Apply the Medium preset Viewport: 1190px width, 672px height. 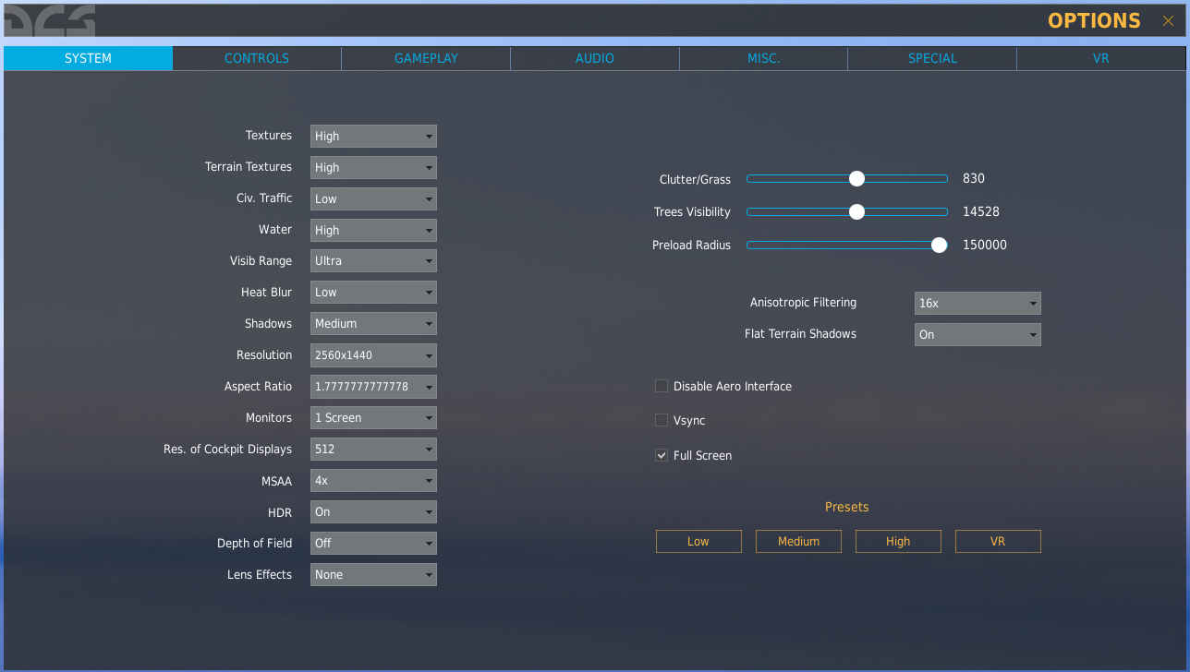click(798, 542)
